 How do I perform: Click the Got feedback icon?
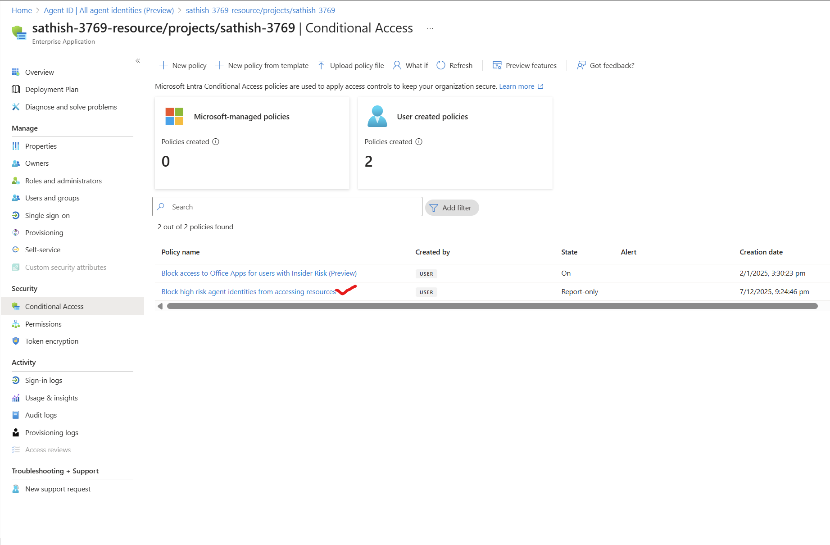click(581, 65)
